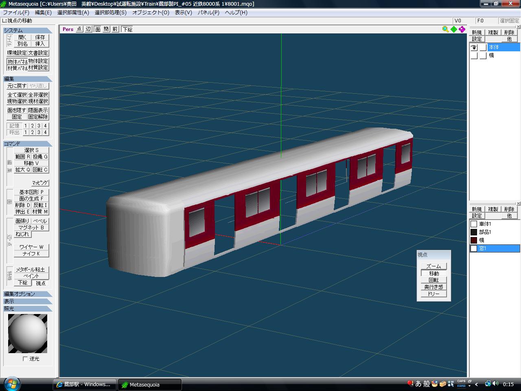Click the green pan view icon
The image size is (521, 391).
(453, 29)
